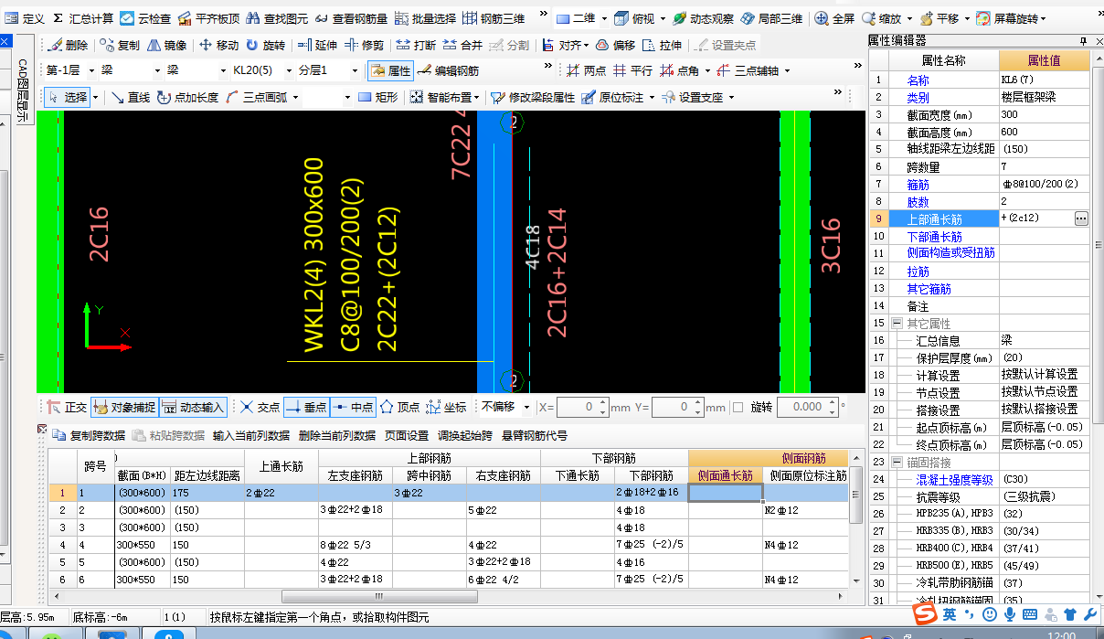Run 汇总计算 summary calculation
The height and width of the screenshot is (639, 1104).
[x=83, y=18]
